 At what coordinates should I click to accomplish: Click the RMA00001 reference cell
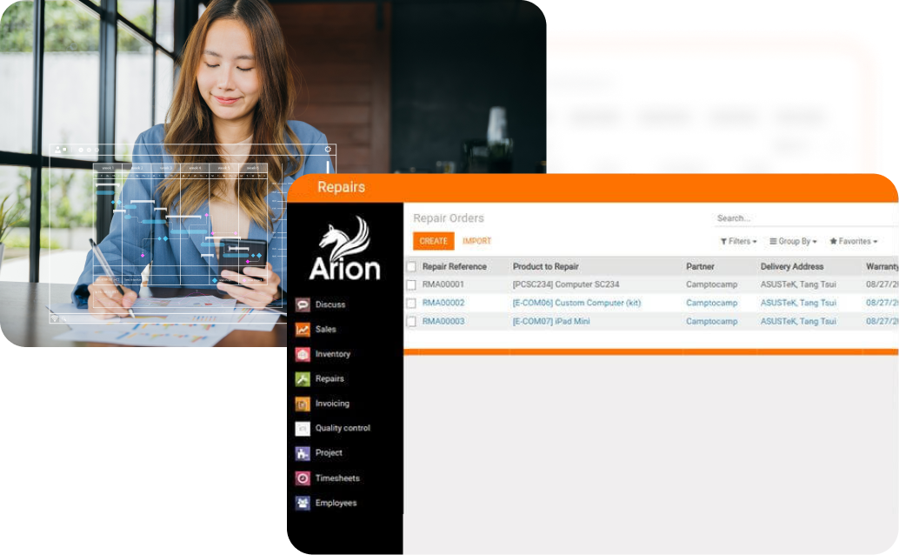click(x=443, y=284)
